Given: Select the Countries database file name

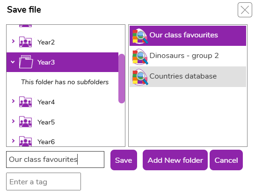Looking at the screenshot, I should 183,76.
